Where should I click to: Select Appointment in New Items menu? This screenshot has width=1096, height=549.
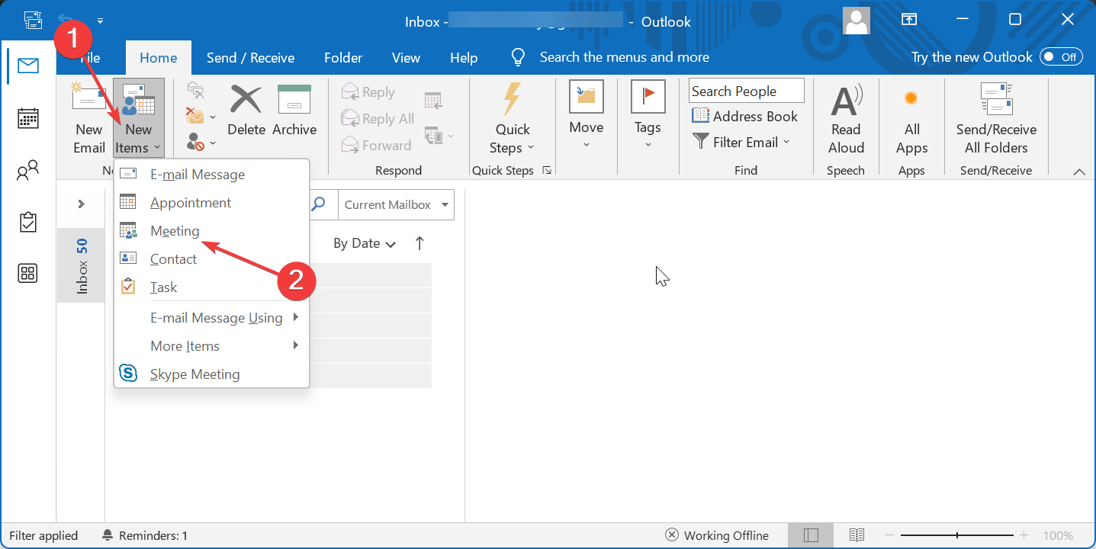(211, 203)
